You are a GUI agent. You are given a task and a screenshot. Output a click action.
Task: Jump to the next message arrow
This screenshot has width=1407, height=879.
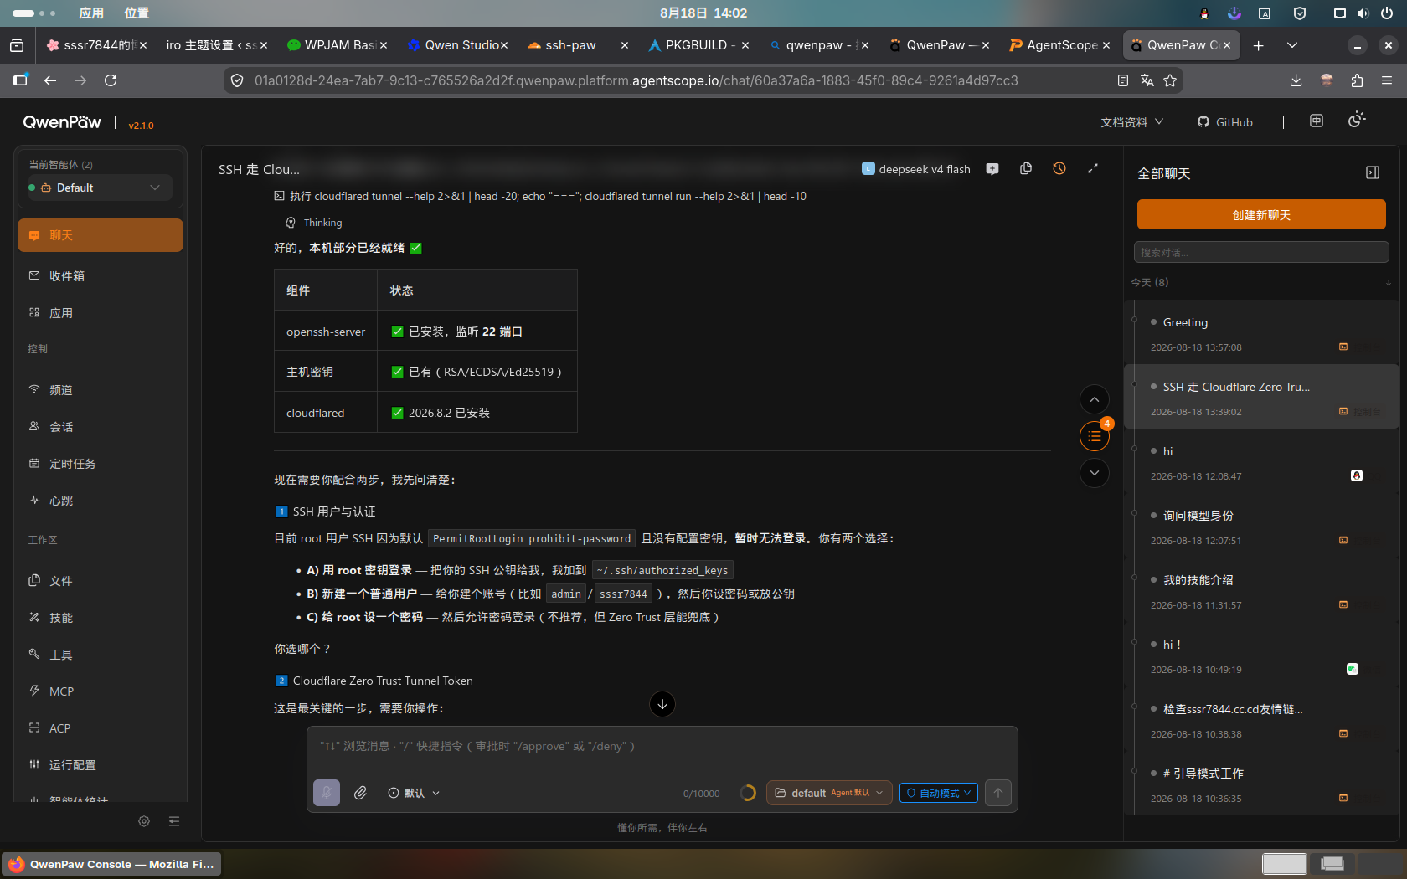1095,473
